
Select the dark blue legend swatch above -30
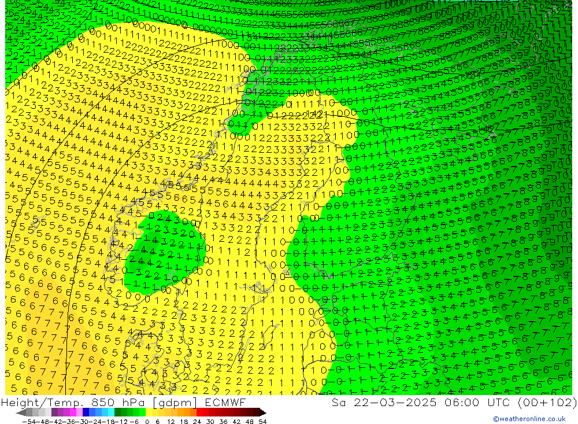pos(86,412)
